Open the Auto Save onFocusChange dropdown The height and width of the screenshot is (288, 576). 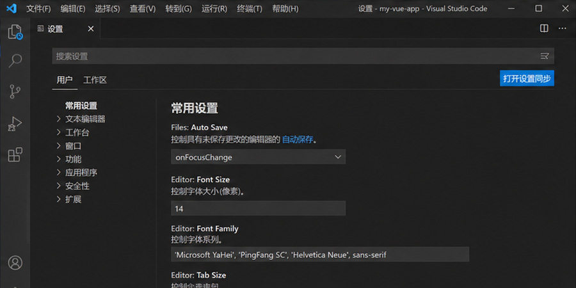click(x=259, y=157)
